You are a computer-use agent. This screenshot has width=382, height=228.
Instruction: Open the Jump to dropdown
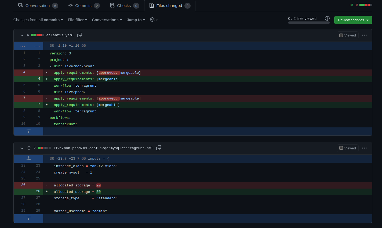(x=136, y=20)
